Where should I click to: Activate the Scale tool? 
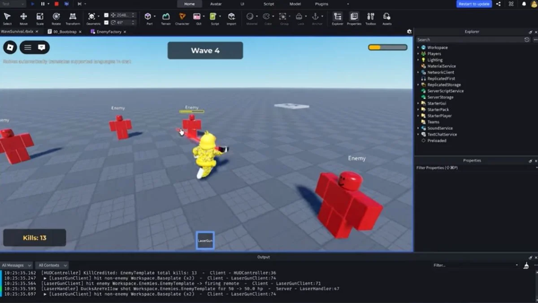click(40, 18)
